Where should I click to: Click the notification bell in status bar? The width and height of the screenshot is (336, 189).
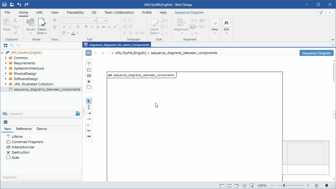click(327, 186)
